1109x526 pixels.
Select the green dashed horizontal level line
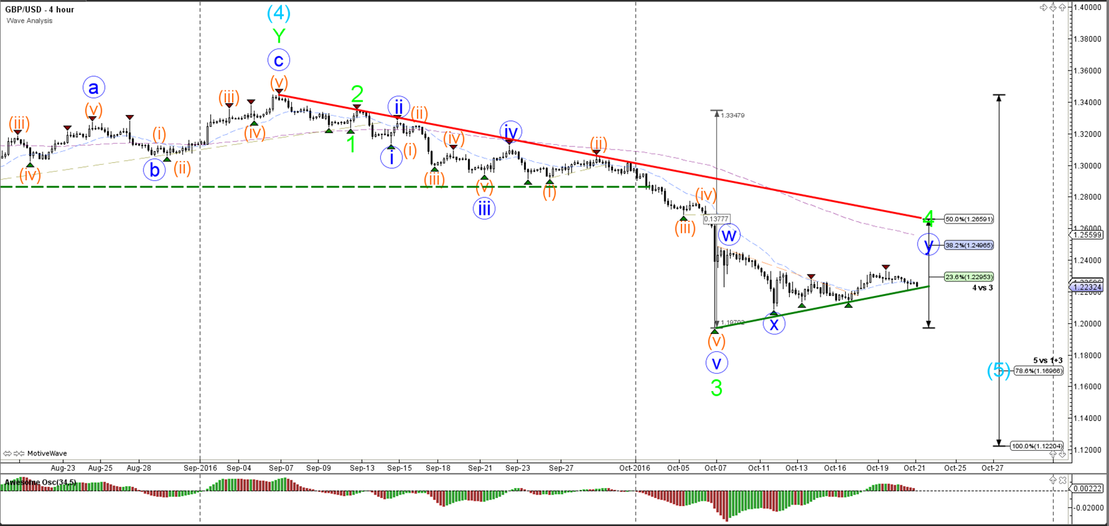(x=324, y=187)
